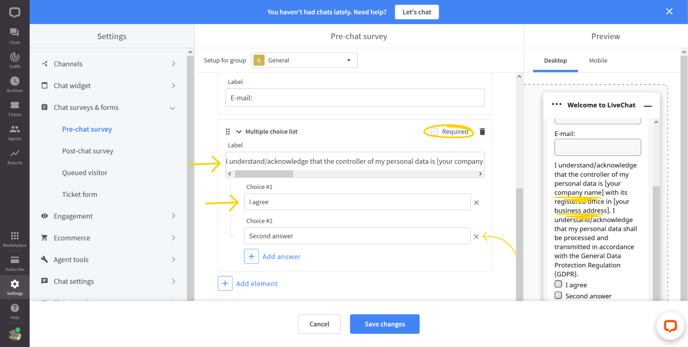This screenshot has height=347, width=688.
Task: Select the Post-chat survey menu item
Action: point(88,151)
